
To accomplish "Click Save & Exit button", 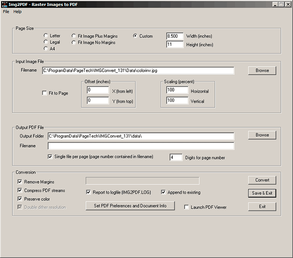I will click(x=262, y=193).
